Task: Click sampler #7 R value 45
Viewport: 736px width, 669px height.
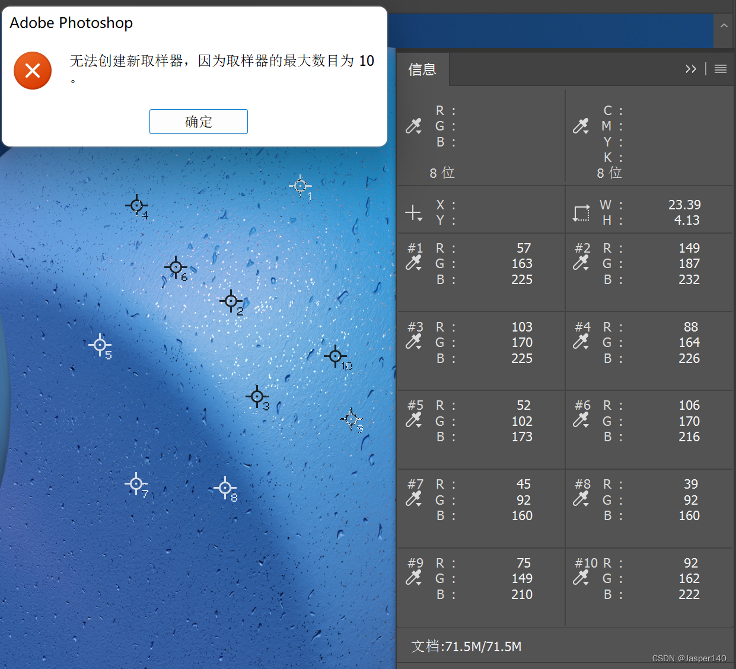Action: [524, 484]
